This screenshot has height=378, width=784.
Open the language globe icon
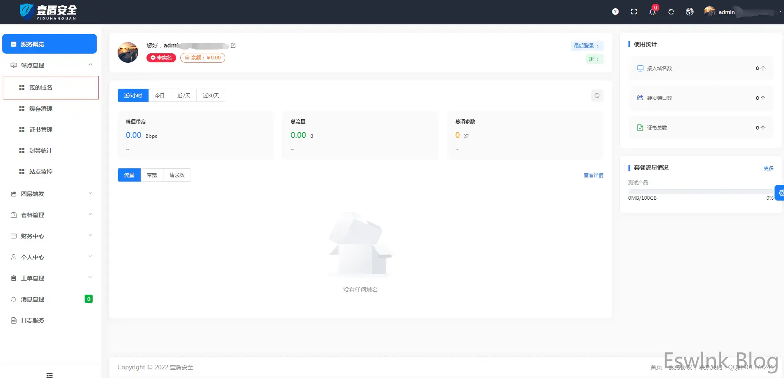[x=690, y=12]
